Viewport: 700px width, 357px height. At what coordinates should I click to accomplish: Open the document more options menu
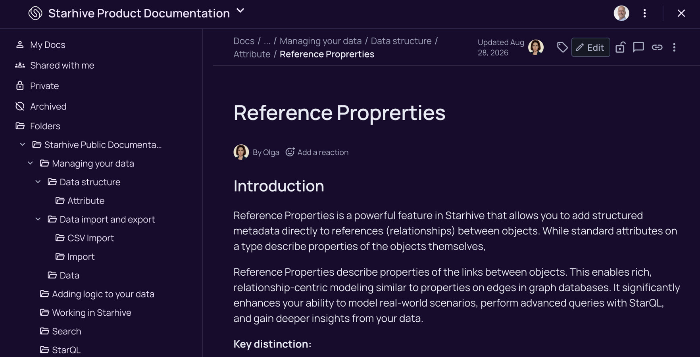674,47
